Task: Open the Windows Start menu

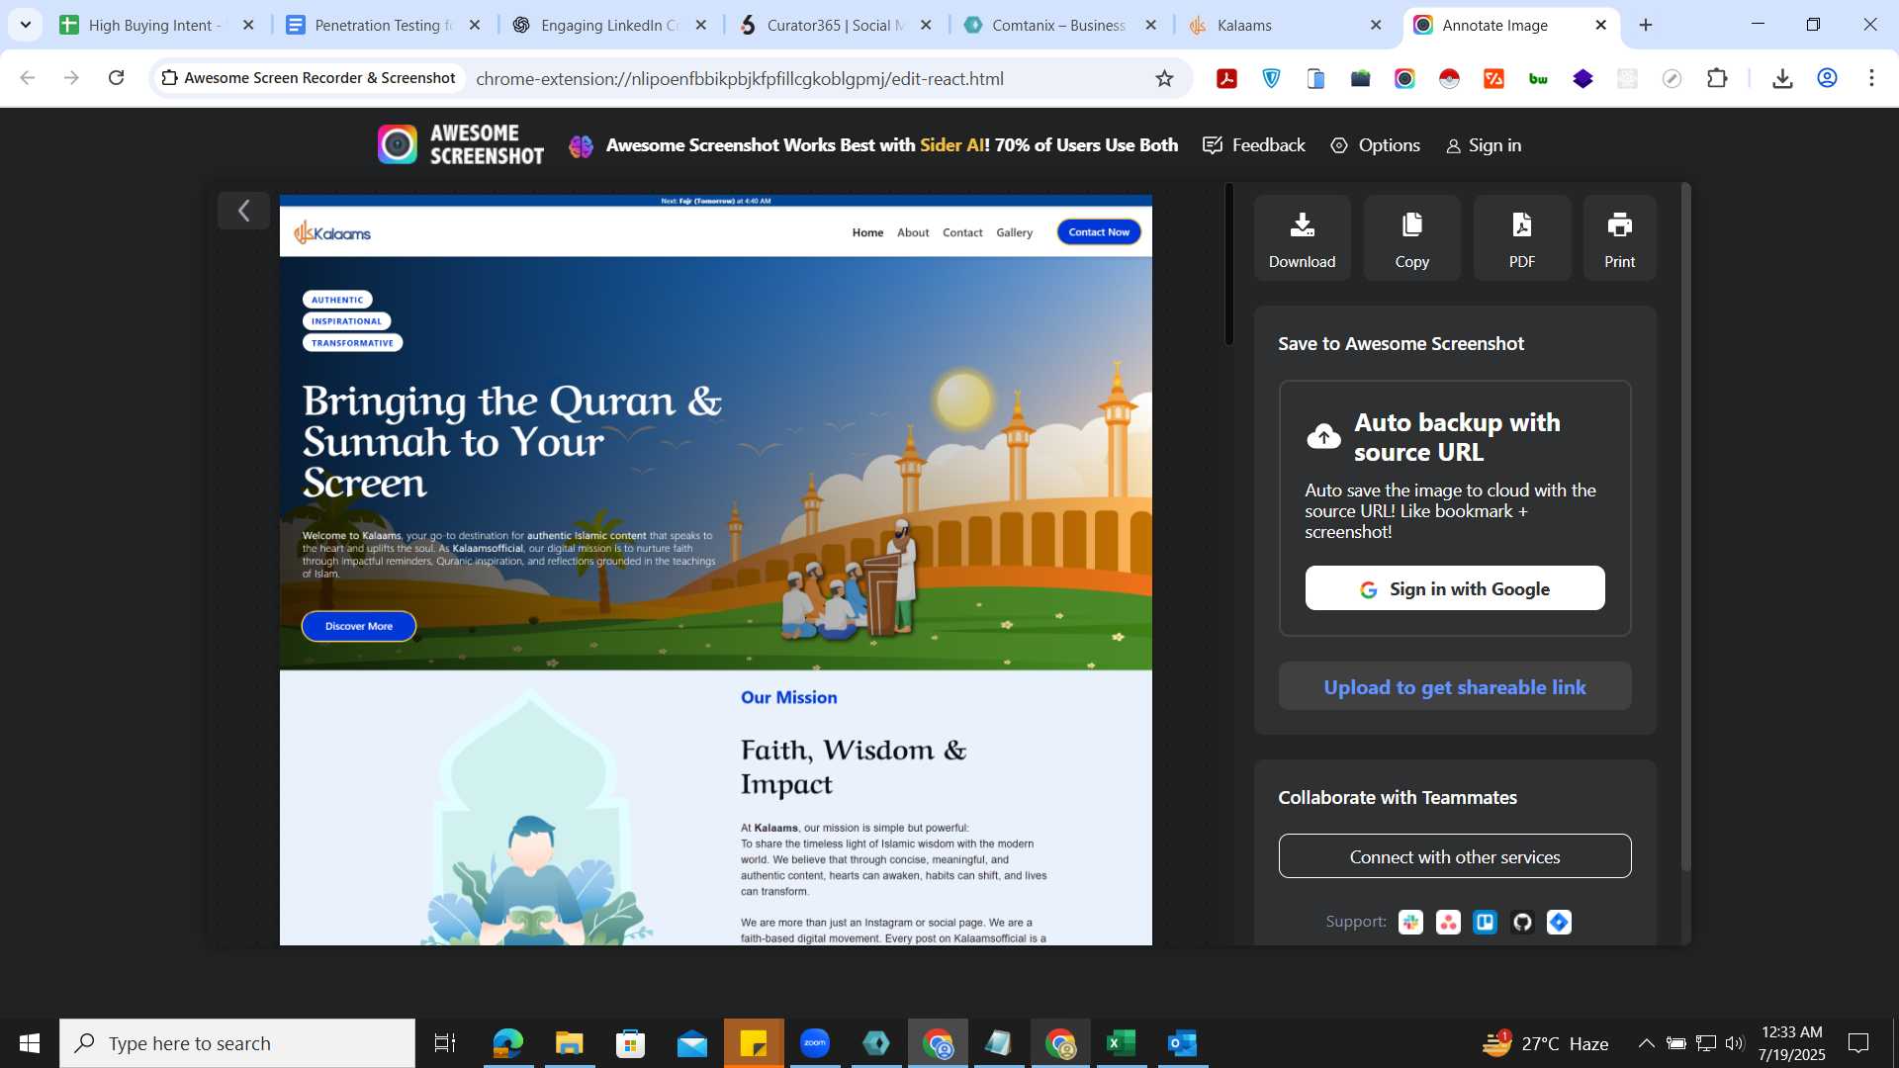Action: click(x=30, y=1043)
